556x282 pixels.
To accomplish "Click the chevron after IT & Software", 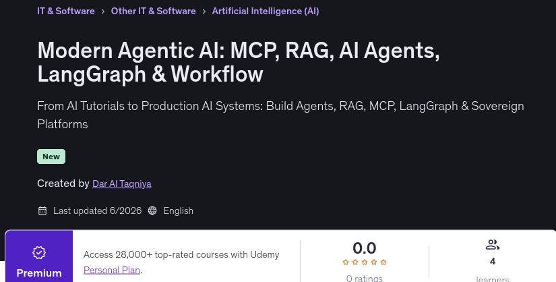I will click(x=103, y=11).
